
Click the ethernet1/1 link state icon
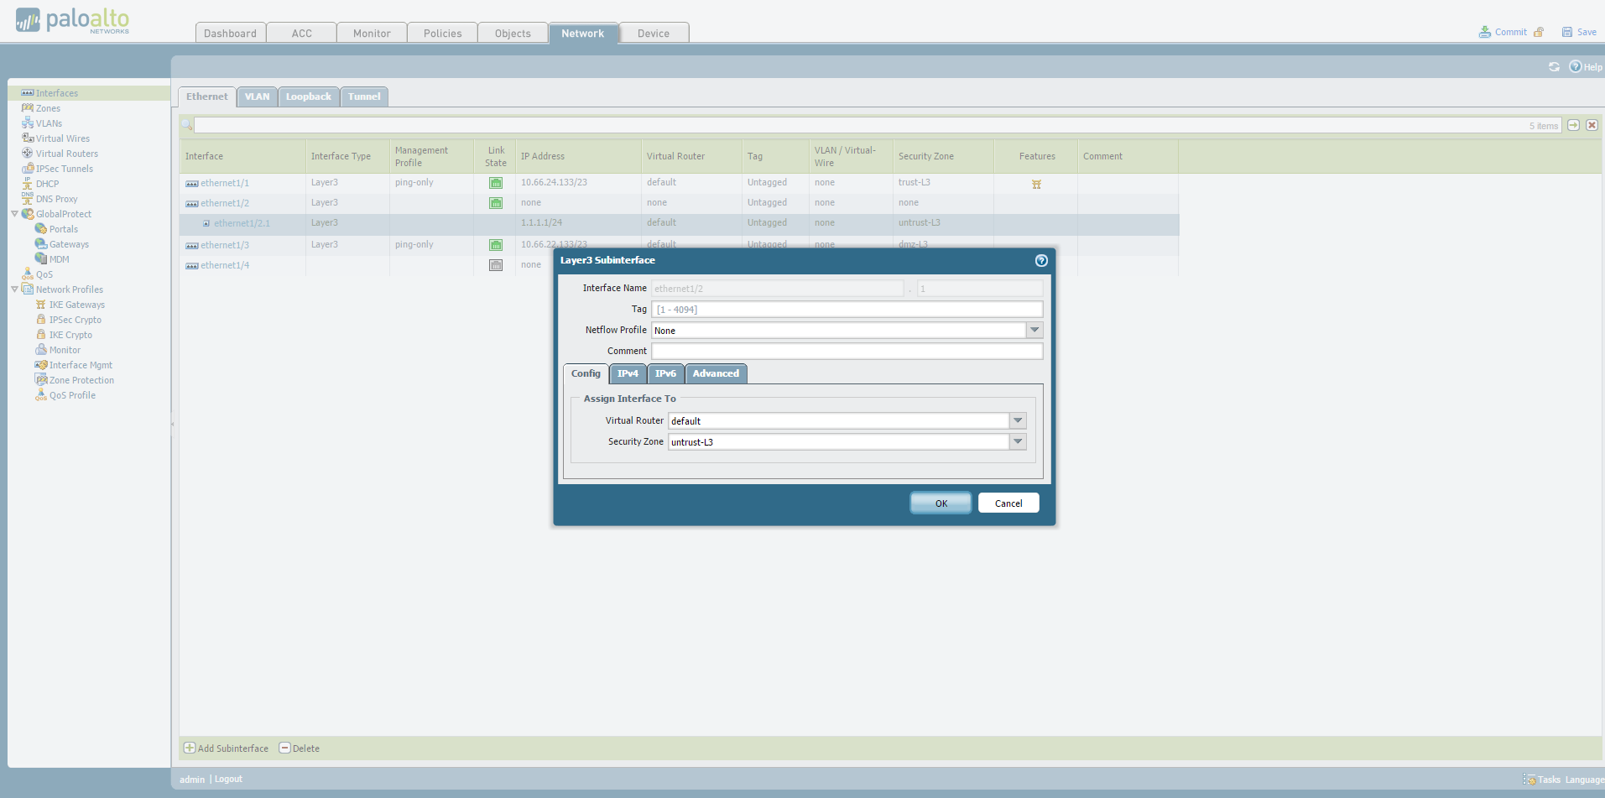pyautogui.click(x=496, y=183)
